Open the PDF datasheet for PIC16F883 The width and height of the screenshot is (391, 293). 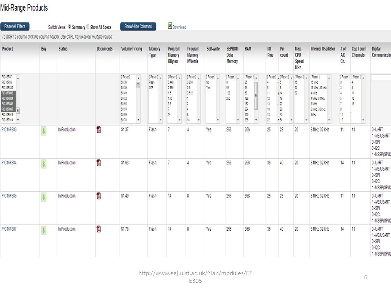coord(99,130)
